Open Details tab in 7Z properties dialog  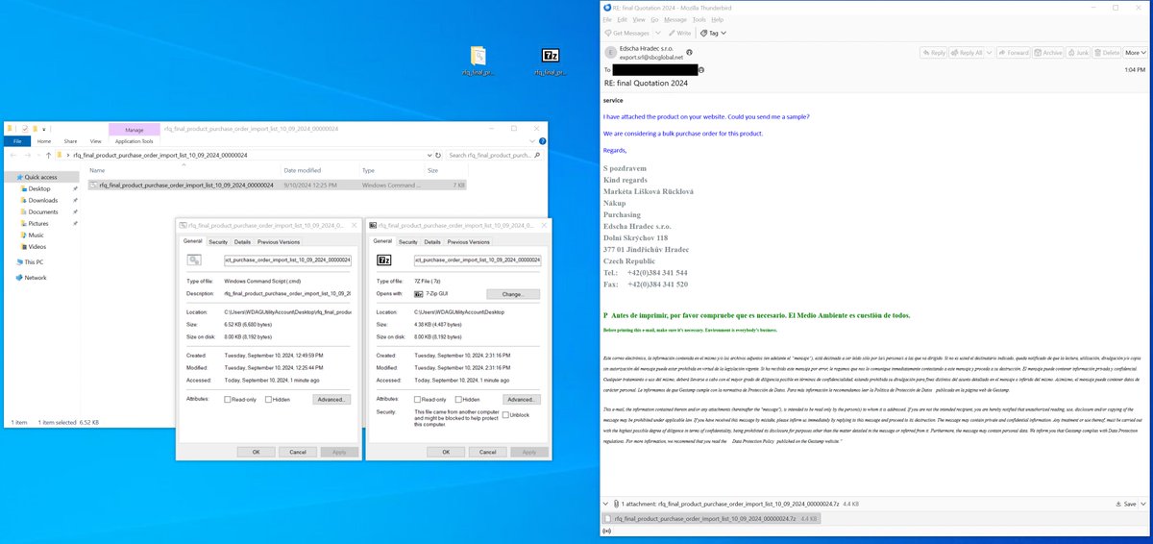click(x=433, y=242)
